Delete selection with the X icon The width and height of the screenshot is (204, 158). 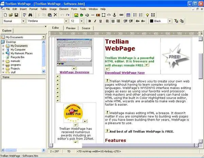[55, 15]
